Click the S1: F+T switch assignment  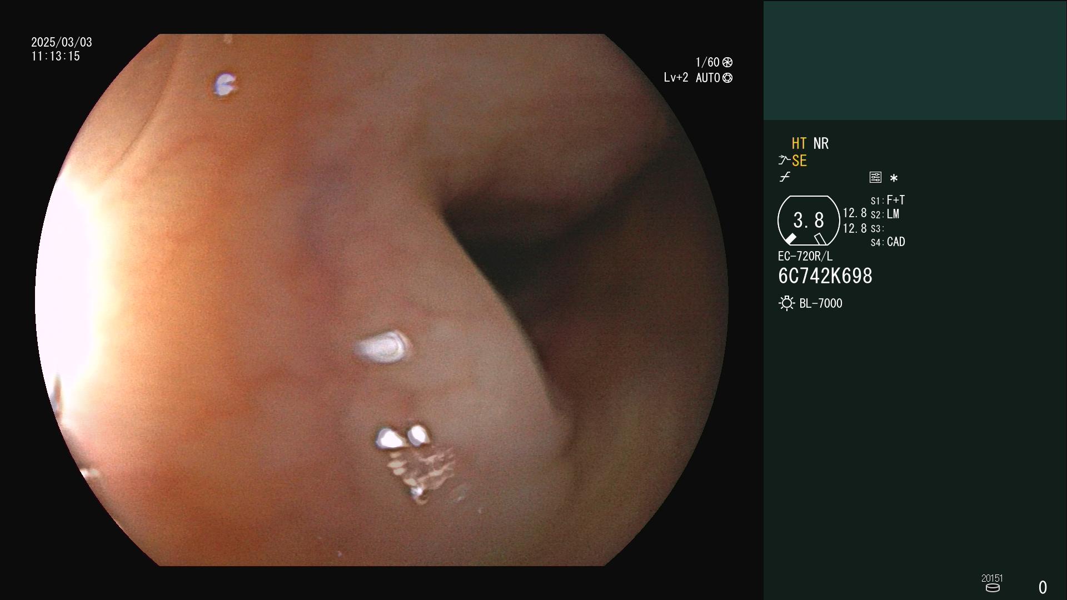(887, 200)
